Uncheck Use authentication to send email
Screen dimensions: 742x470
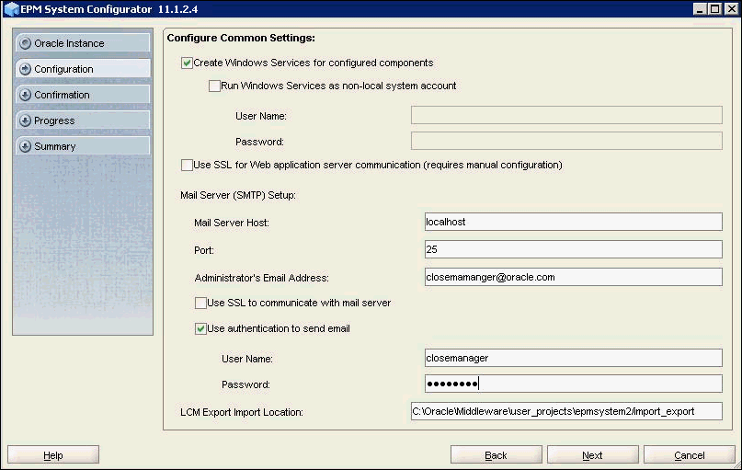pyautogui.click(x=200, y=328)
